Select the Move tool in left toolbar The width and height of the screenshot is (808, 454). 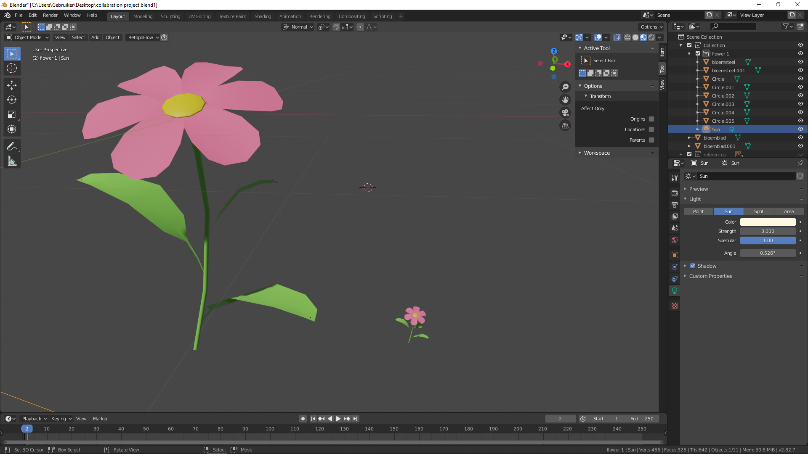(12, 85)
